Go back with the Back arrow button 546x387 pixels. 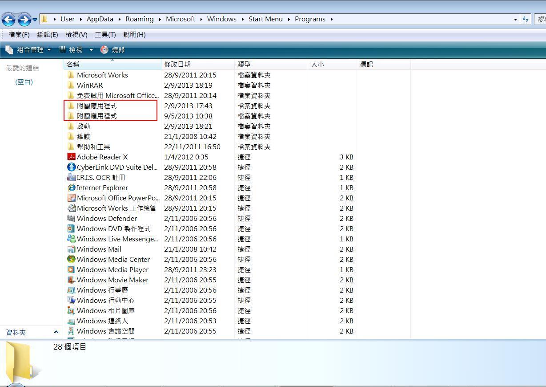click(x=8, y=19)
